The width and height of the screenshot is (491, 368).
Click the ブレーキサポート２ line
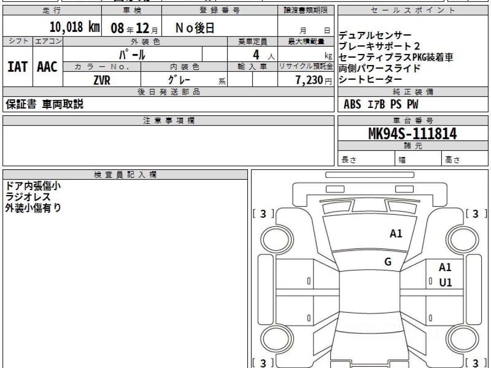[379, 46]
